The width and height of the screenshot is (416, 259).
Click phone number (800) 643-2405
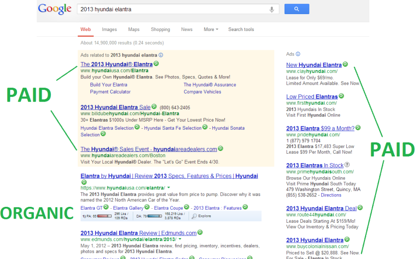coord(175,108)
